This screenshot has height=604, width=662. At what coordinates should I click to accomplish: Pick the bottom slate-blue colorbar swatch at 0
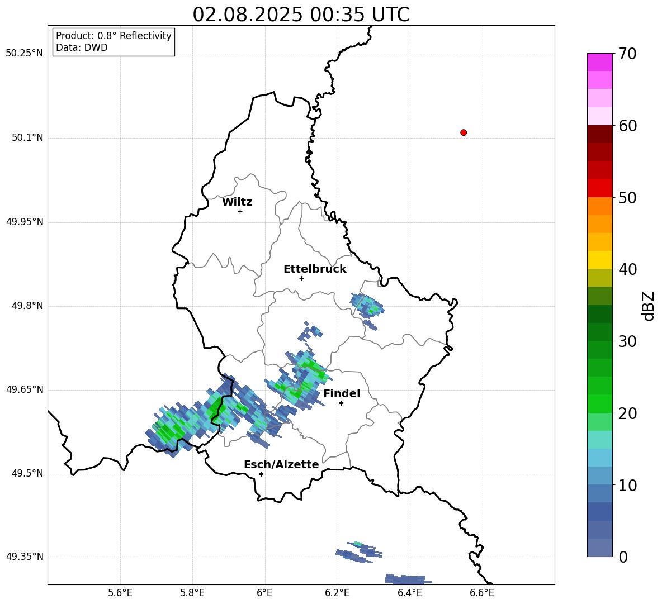click(600, 548)
